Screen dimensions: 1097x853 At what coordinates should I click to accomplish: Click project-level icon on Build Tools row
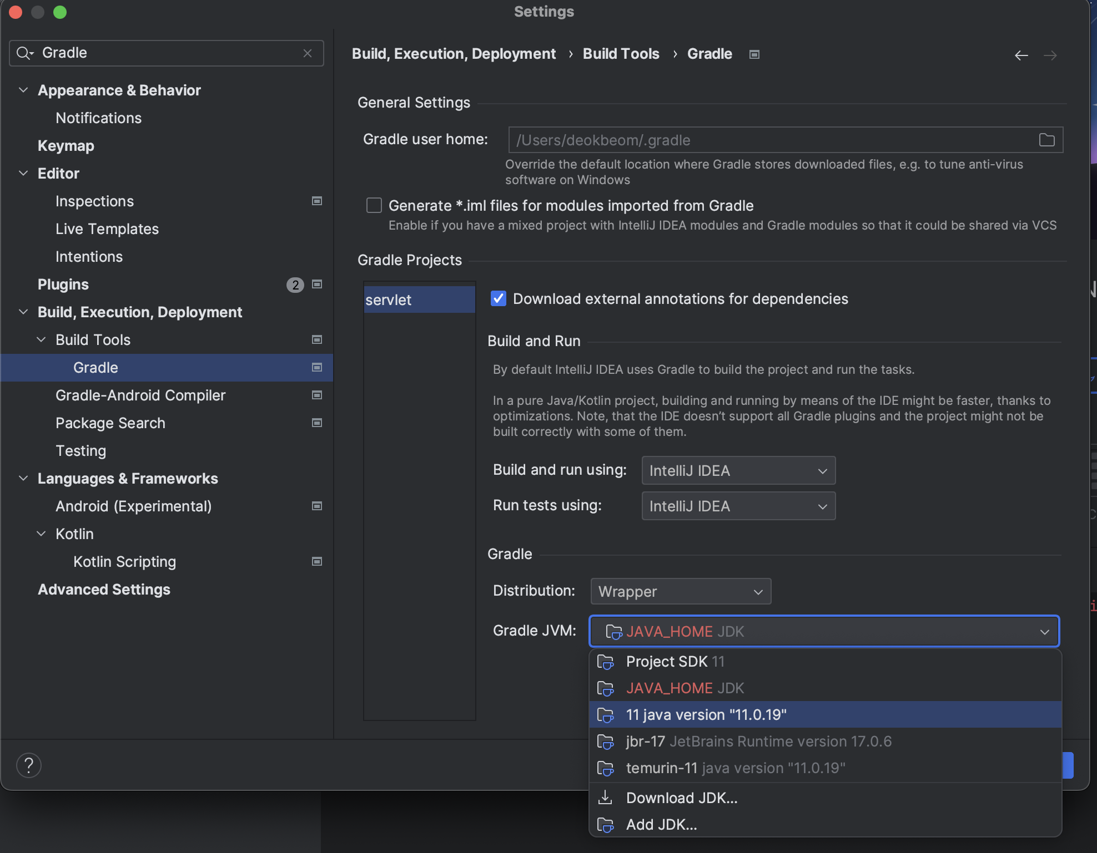tap(317, 339)
